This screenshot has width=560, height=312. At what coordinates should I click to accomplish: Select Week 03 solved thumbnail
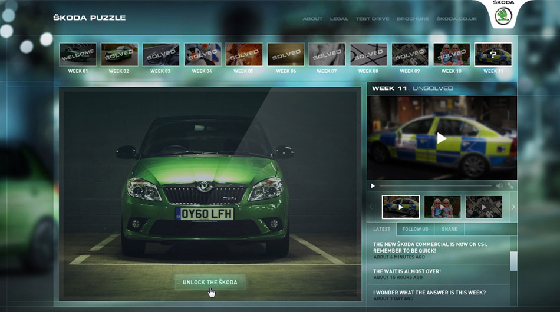pos(161,55)
